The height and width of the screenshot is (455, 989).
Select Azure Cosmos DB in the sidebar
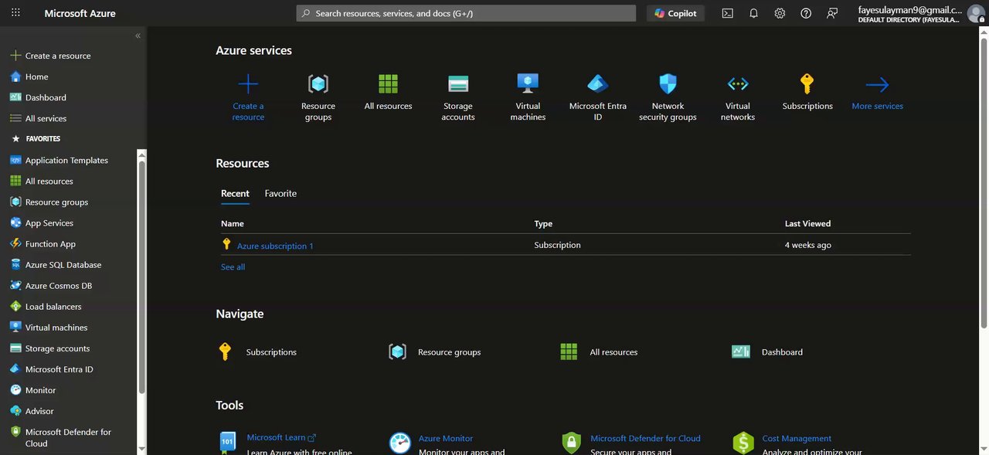click(58, 286)
